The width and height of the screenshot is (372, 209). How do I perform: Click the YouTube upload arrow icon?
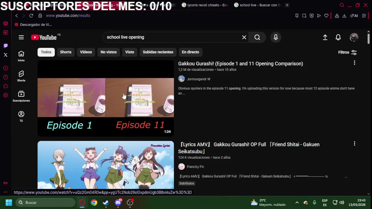click(325, 37)
